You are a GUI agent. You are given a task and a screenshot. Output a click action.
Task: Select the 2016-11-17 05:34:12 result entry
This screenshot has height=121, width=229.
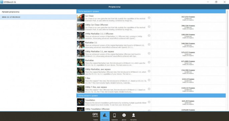pyautogui.click(x=38, y=17)
